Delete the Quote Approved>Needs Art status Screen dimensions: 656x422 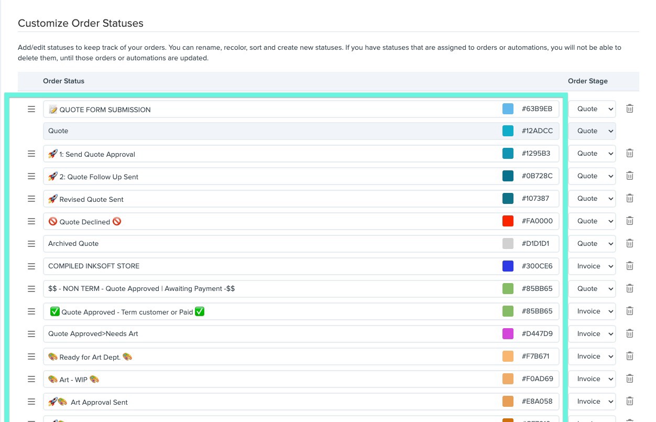point(630,333)
